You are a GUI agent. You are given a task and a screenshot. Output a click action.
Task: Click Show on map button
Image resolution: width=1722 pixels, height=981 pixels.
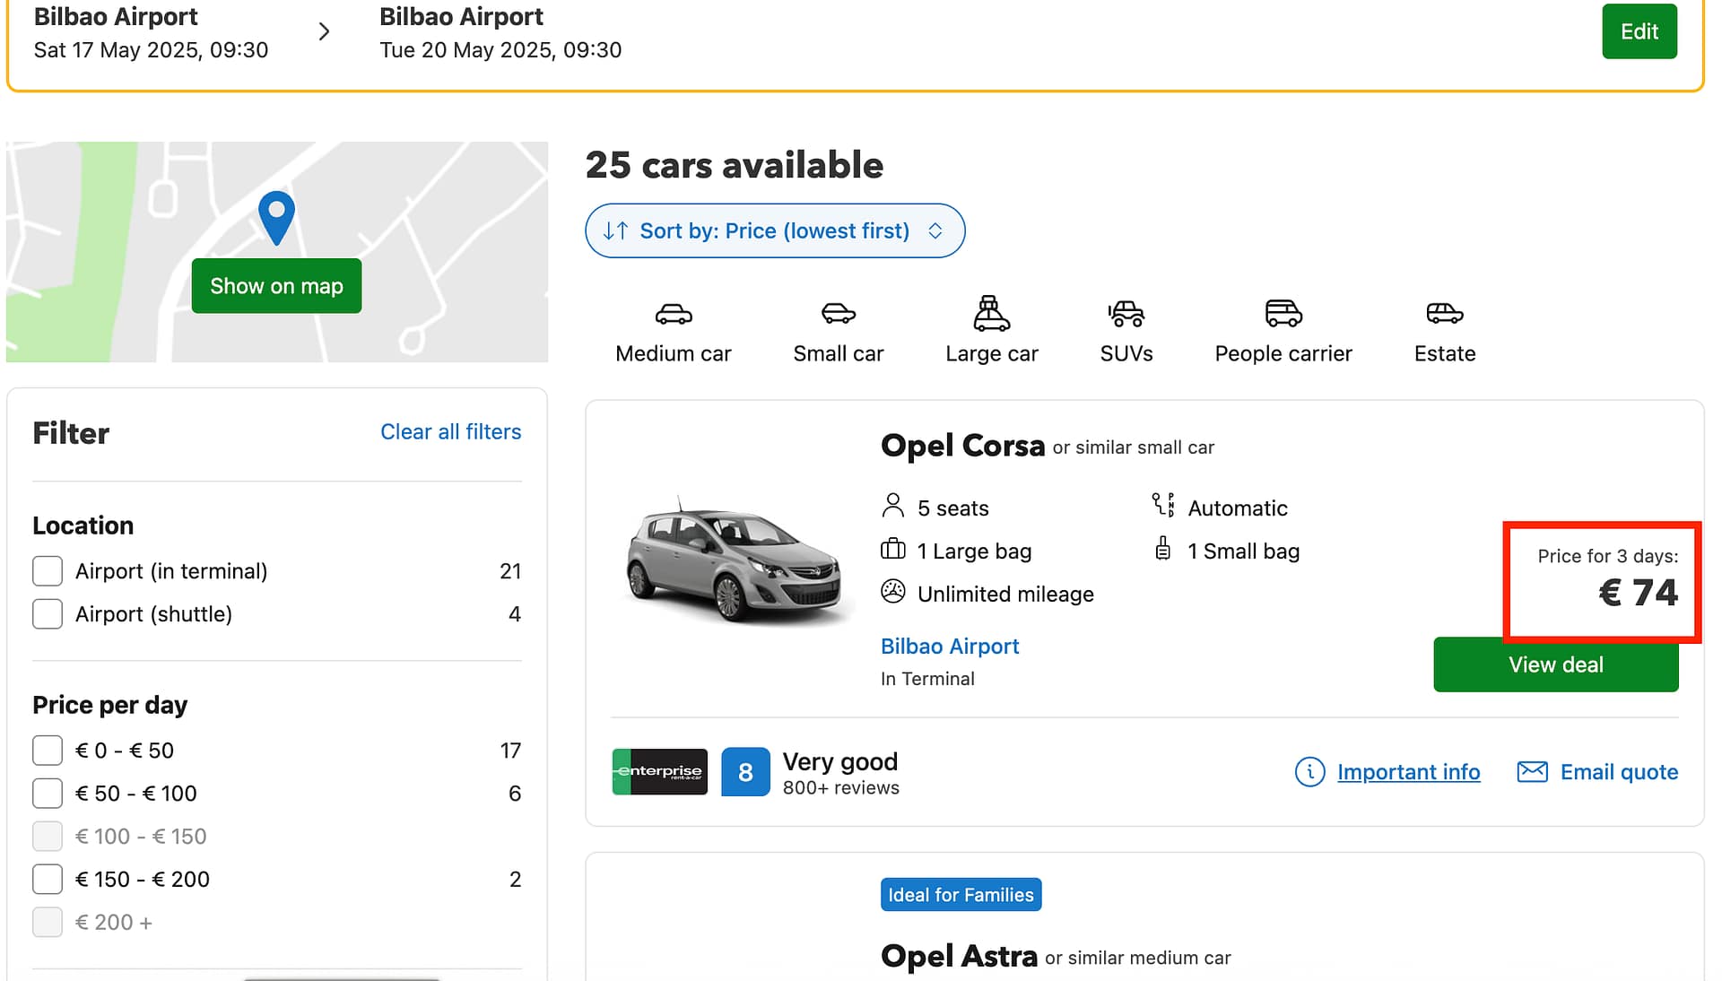(276, 286)
